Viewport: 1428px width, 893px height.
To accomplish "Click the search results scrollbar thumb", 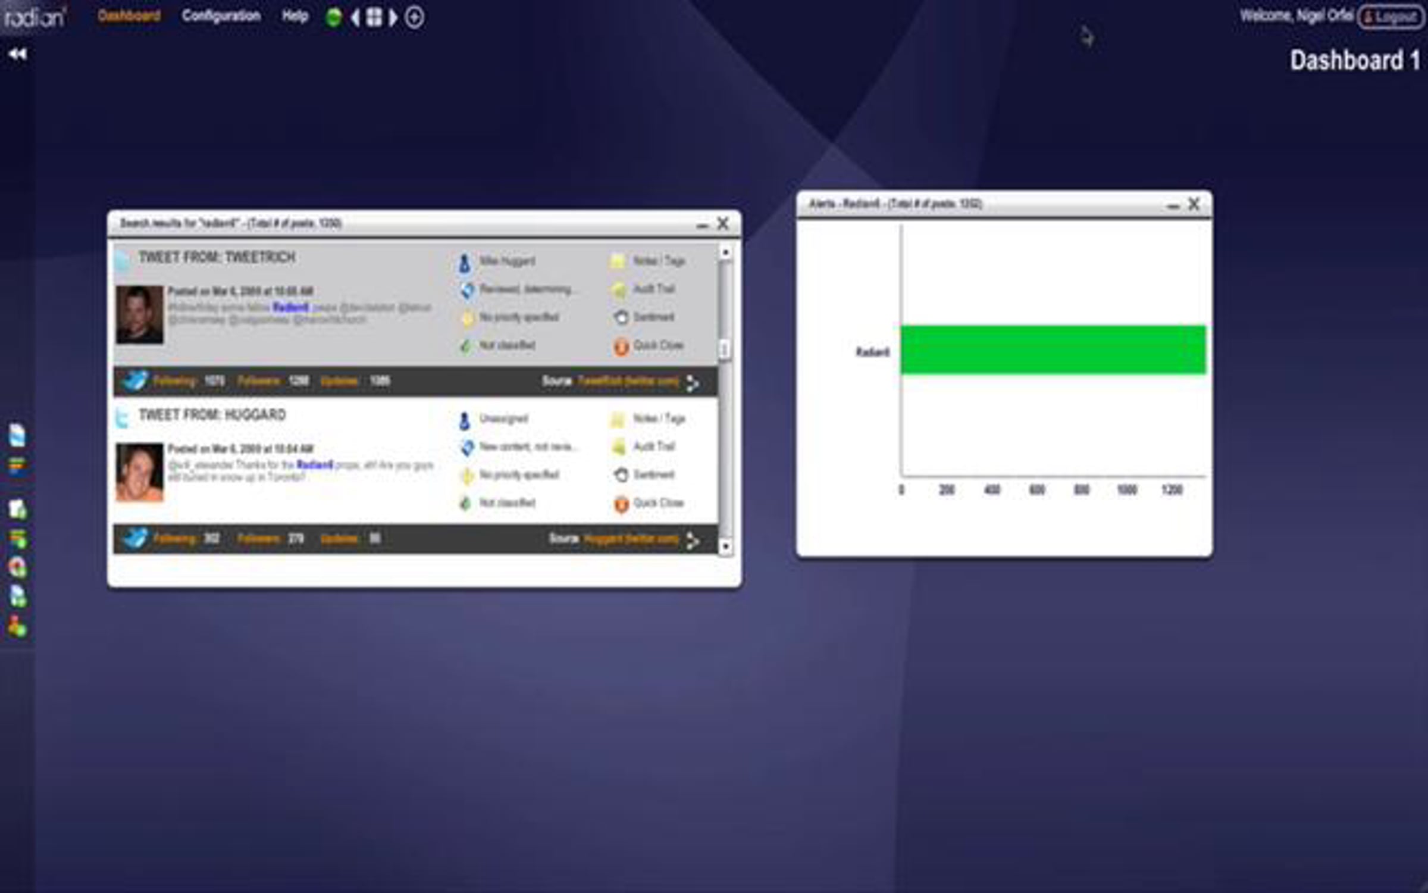I will pos(725,349).
